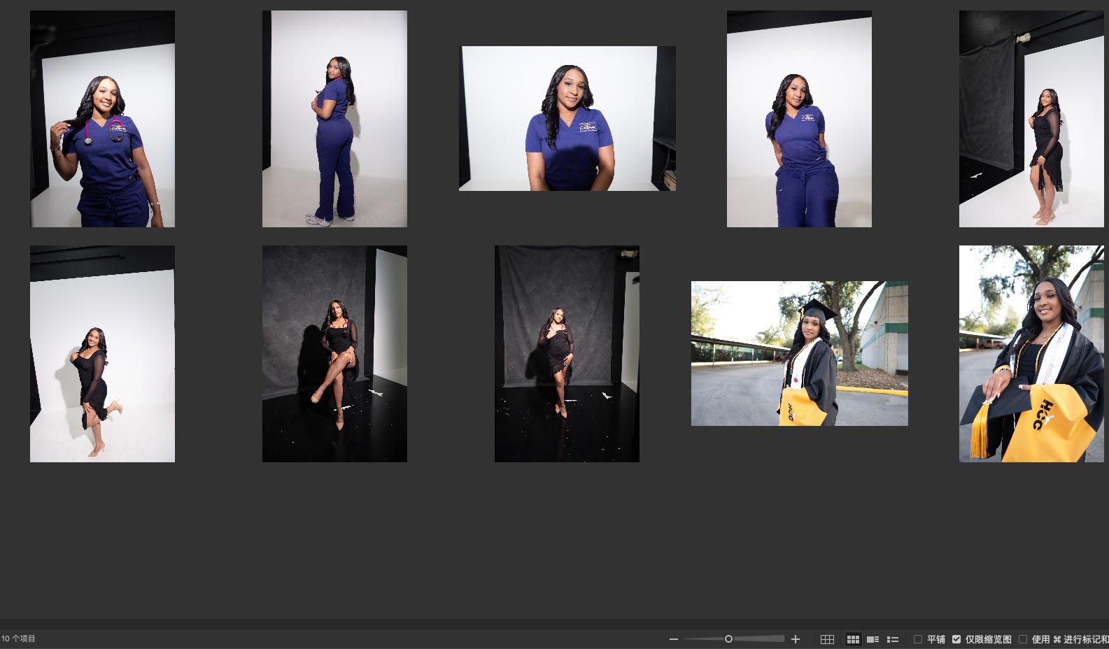This screenshot has height=649, width=1109.
Task: Select landscape graduation photo wearing cap
Action: (x=799, y=354)
